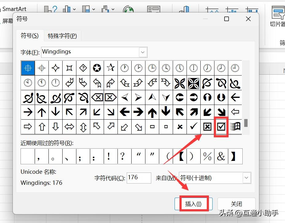
Task: Select the white star in black circle
Action: (x=97, y=68)
